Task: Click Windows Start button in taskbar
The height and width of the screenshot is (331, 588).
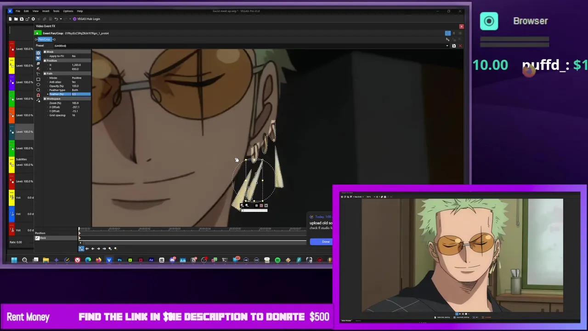Action: click(x=14, y=260)
